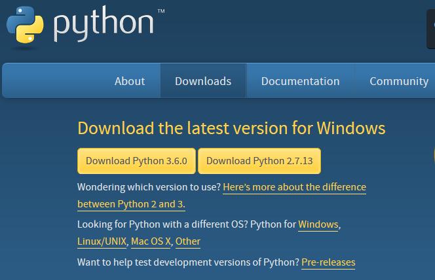
Task: Click 'Download the latest version for Windows' heading
Action: click(x=231, y=128)
